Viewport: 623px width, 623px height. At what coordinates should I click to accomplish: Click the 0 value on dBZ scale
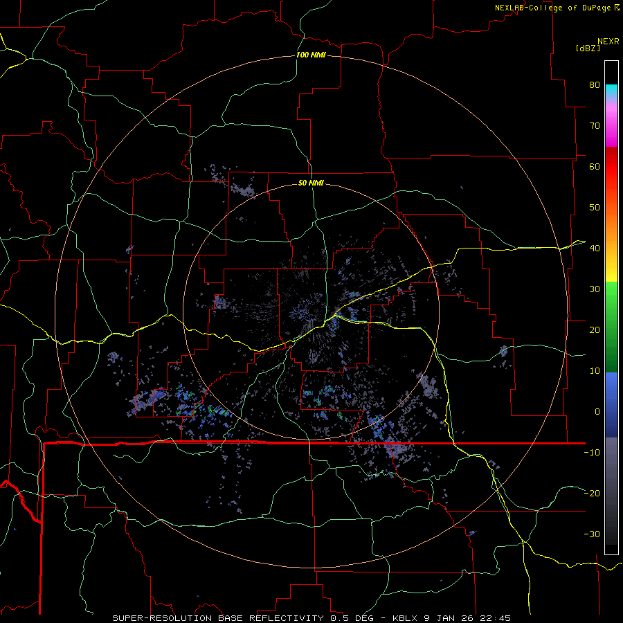click(x=597, y=412)
